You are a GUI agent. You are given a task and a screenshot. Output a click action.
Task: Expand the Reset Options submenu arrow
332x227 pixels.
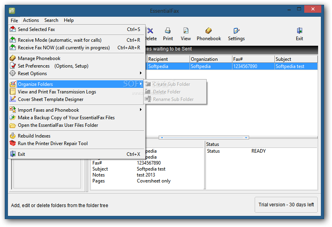(140, 73)
